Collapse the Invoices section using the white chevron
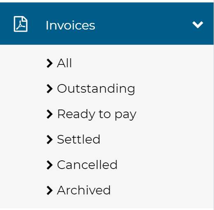This screenshot has height=210, width=214. 198,25
